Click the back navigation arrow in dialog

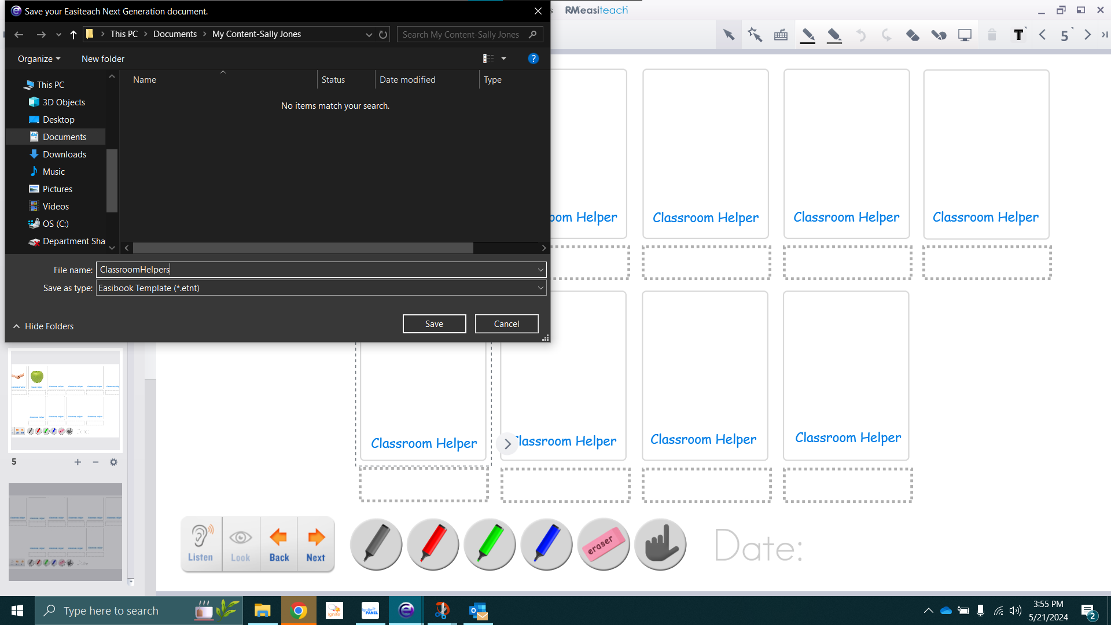pos(19,34)
